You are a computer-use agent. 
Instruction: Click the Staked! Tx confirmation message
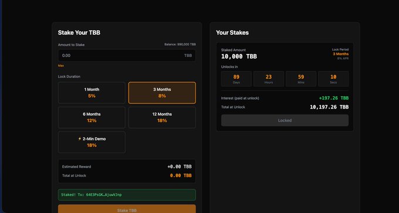[x=127, y=195]
